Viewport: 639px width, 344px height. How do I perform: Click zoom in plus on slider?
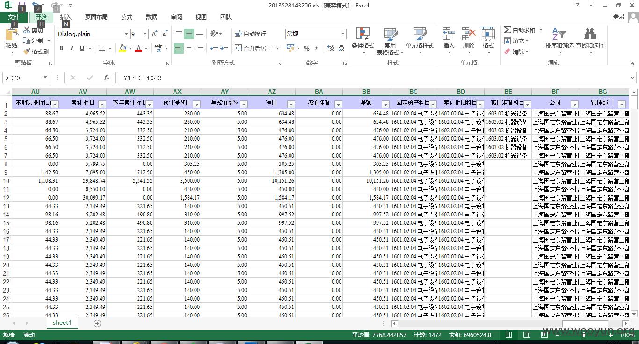coord(610,335)
